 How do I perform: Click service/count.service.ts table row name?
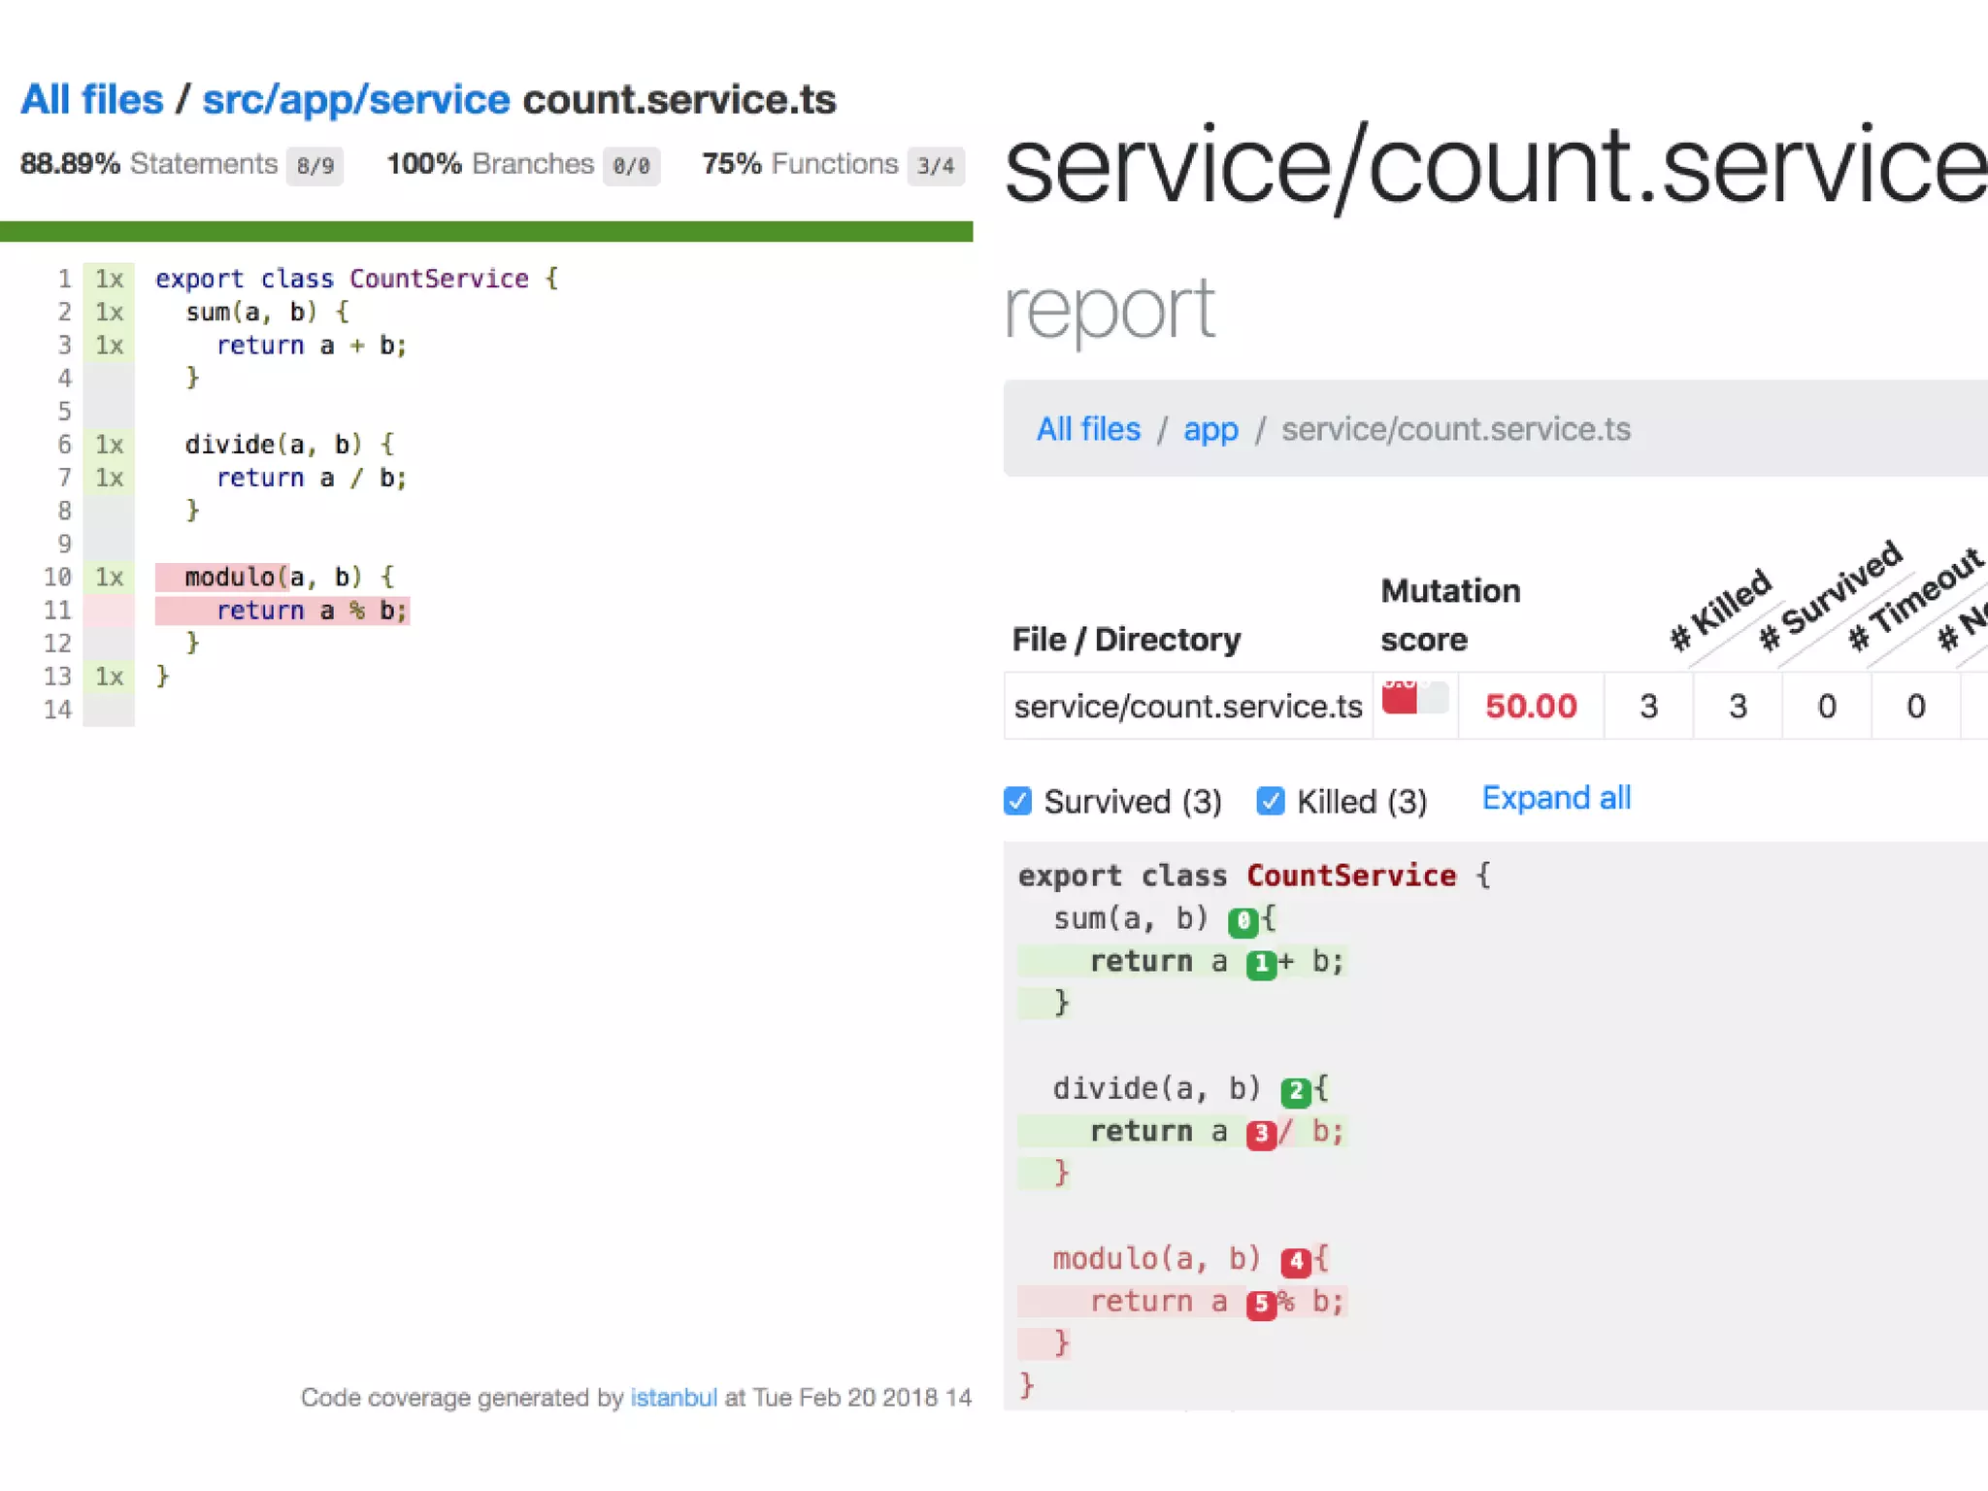(1187, 707)
